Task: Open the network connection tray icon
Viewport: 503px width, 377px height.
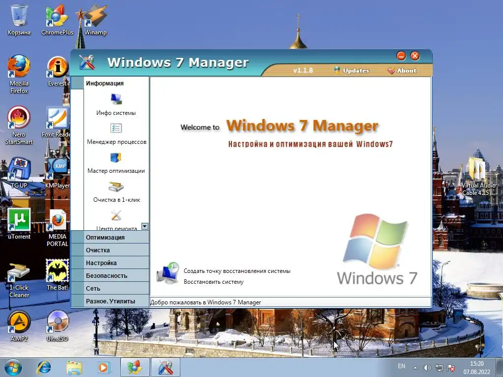Action: pyautogui.click(x=439, y=368)
